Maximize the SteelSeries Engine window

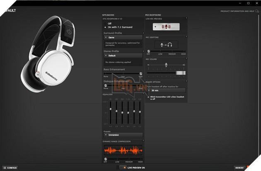[x=248, y=3]
